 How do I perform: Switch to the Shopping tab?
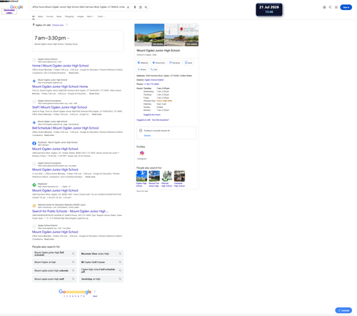pyautogui.click(x=69, y=16)
